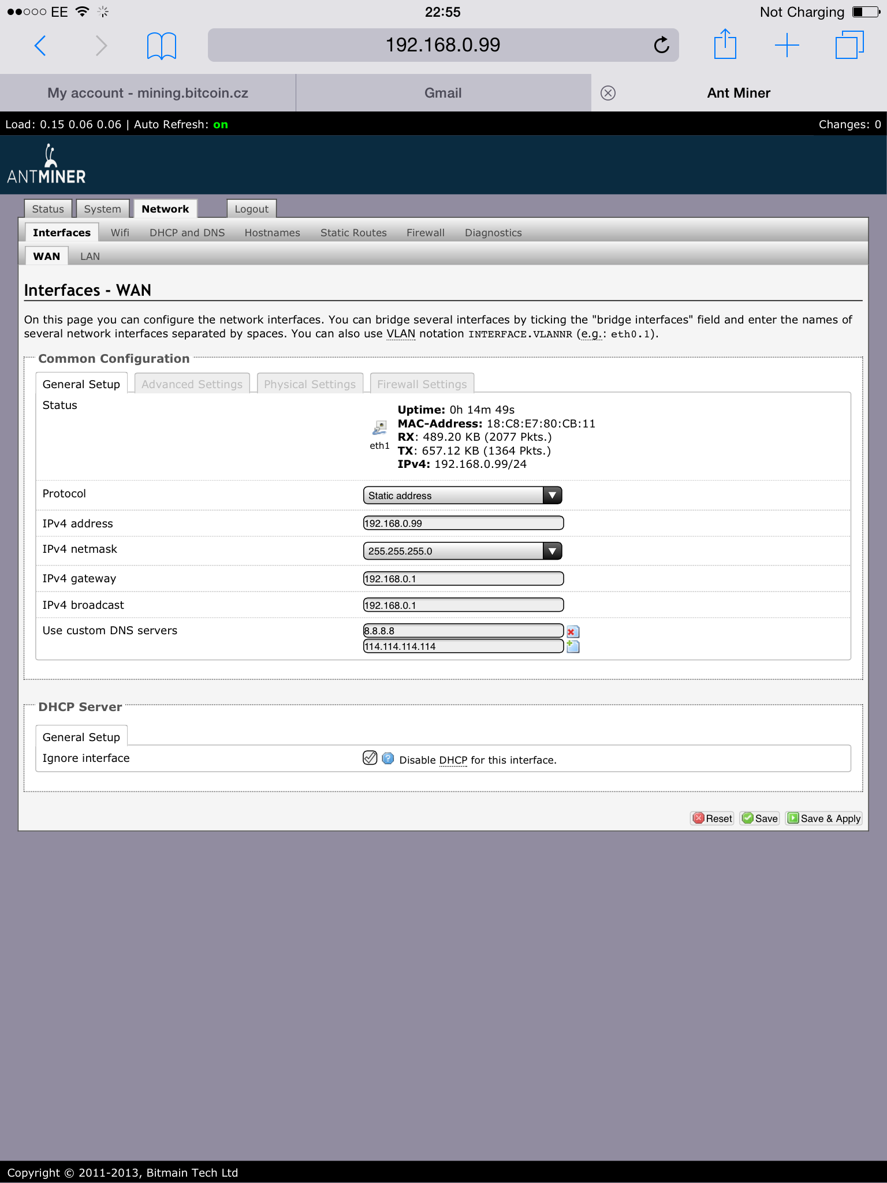Edit the IPv4 address field
Image resolution: width=887 pixels, height=1183 pixels.
click(x=463, y=523)
